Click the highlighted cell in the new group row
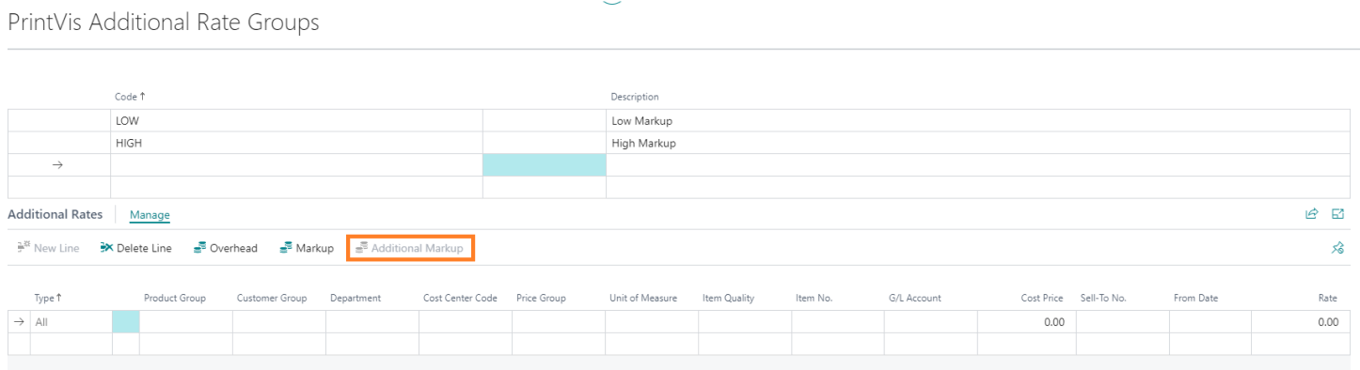The width and height of the screenshot is (1360, 370). (x=545, y=165)
